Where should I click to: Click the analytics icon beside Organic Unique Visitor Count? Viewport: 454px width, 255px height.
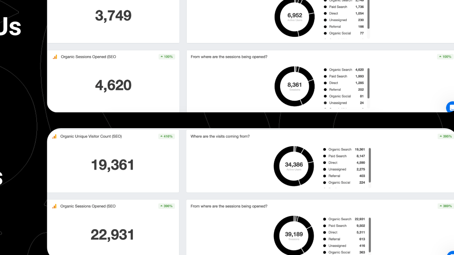coord(55,136)
